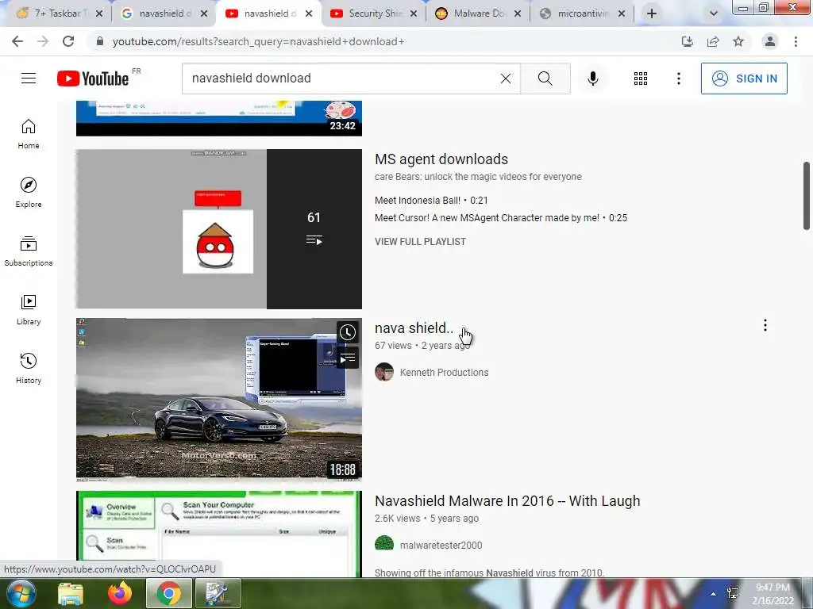
Task: Open the Chrome three-dot menu
Action: pyautogui.click(x=796, y=41)
